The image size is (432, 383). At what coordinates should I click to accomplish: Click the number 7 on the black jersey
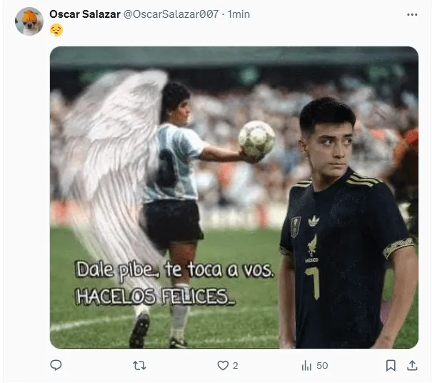click(313, 283)
